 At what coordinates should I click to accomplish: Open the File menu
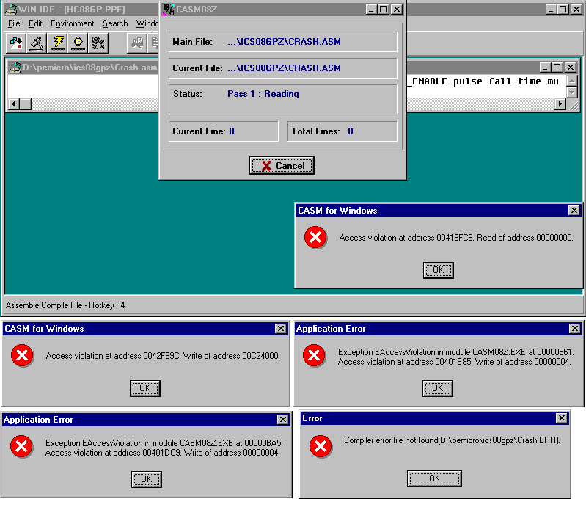(x=14, y=23)
